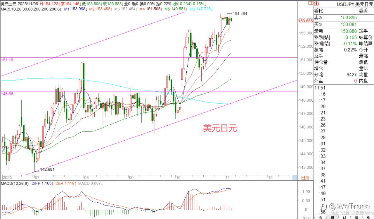Click the 142.681 low price marker
The height and width of the screenshot is (219, 374).
47,169
